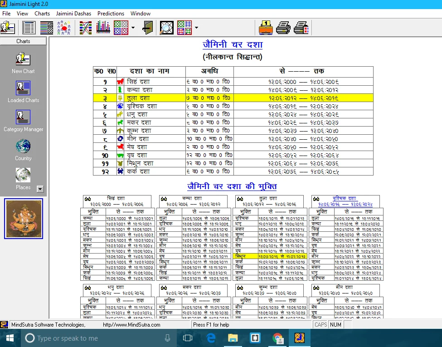Screen dimensions: 442x347
Task: Click binoculars icon on धनु दशा bhukti table
Action: (87, 288)
